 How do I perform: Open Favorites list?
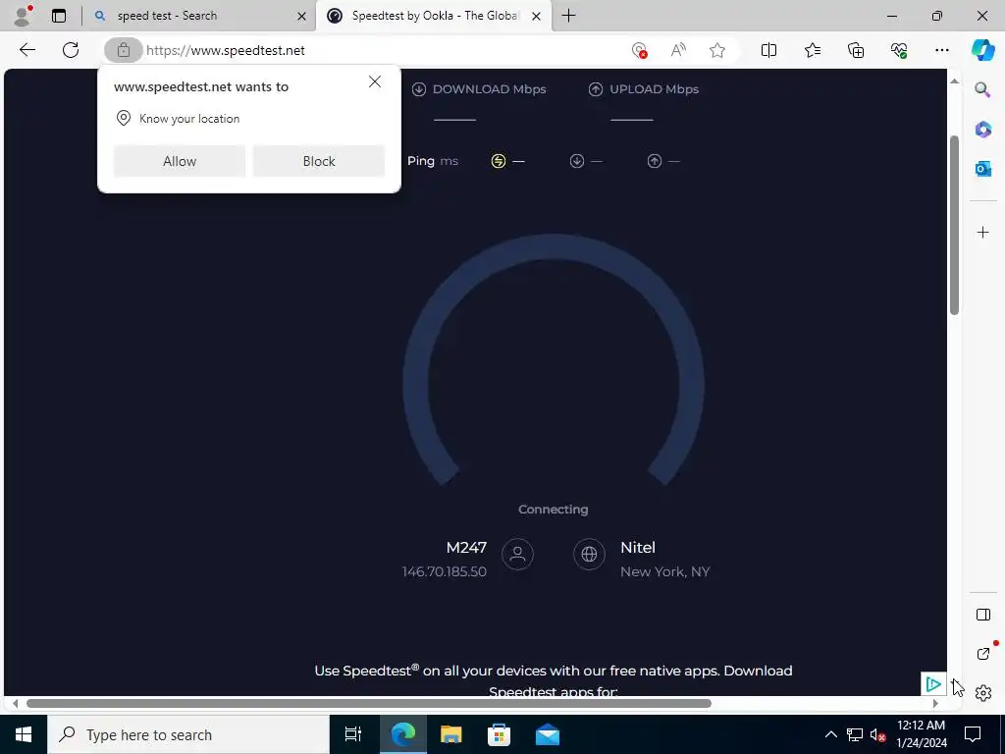(812, 50)
